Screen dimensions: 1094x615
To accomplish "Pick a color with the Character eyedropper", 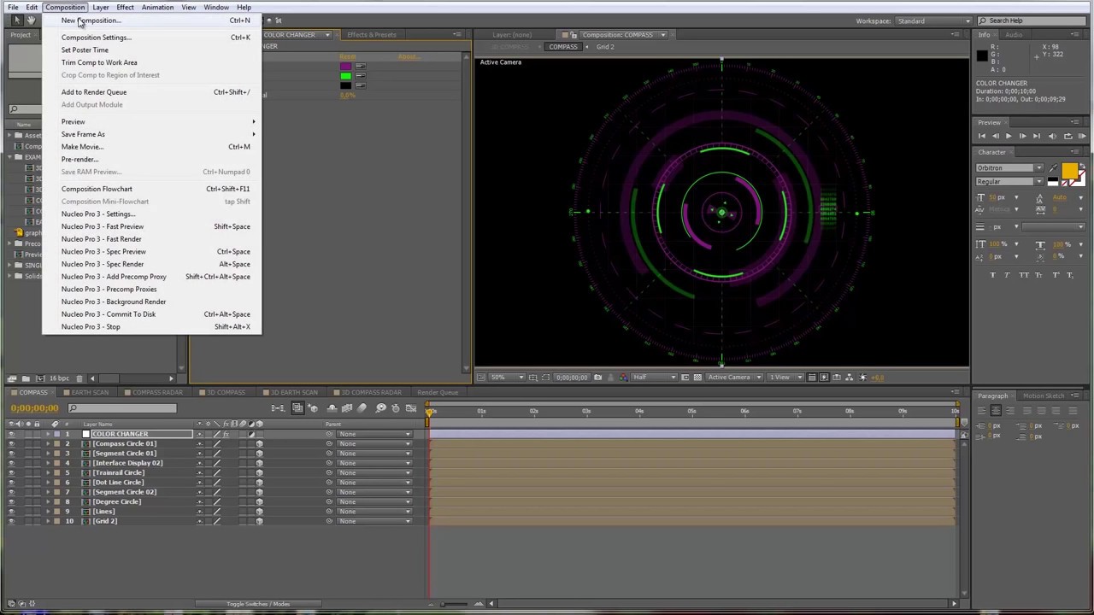I will pyautogui.click(x=1053, y=168).
